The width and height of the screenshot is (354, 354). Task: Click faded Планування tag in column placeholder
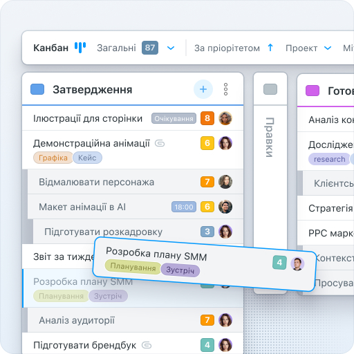tap(61, 296)
